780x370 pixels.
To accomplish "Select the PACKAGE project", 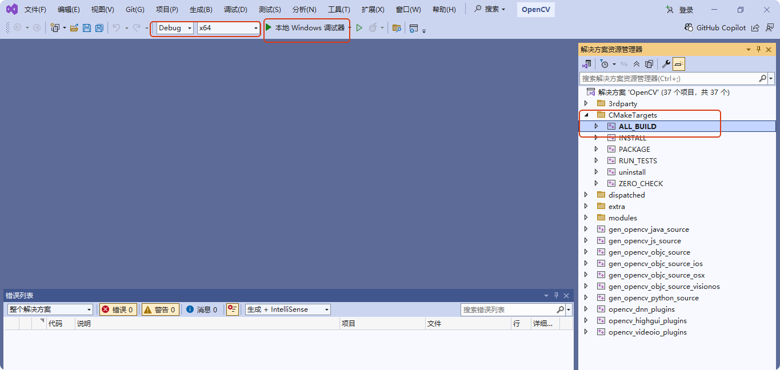I will coord(634,149).
